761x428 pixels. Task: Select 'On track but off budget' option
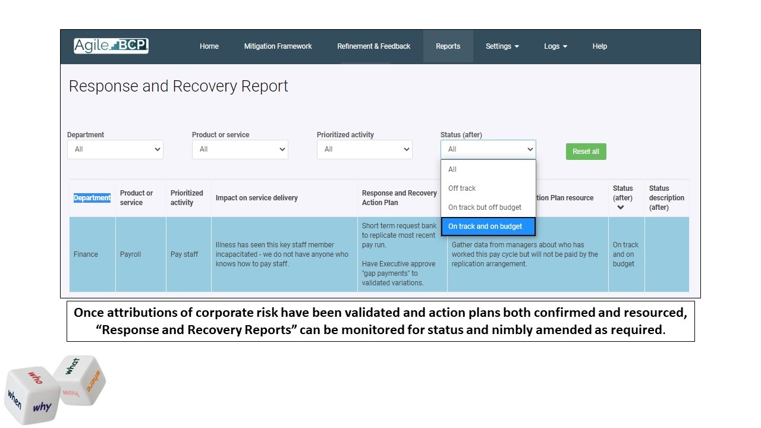click(485, 207)
